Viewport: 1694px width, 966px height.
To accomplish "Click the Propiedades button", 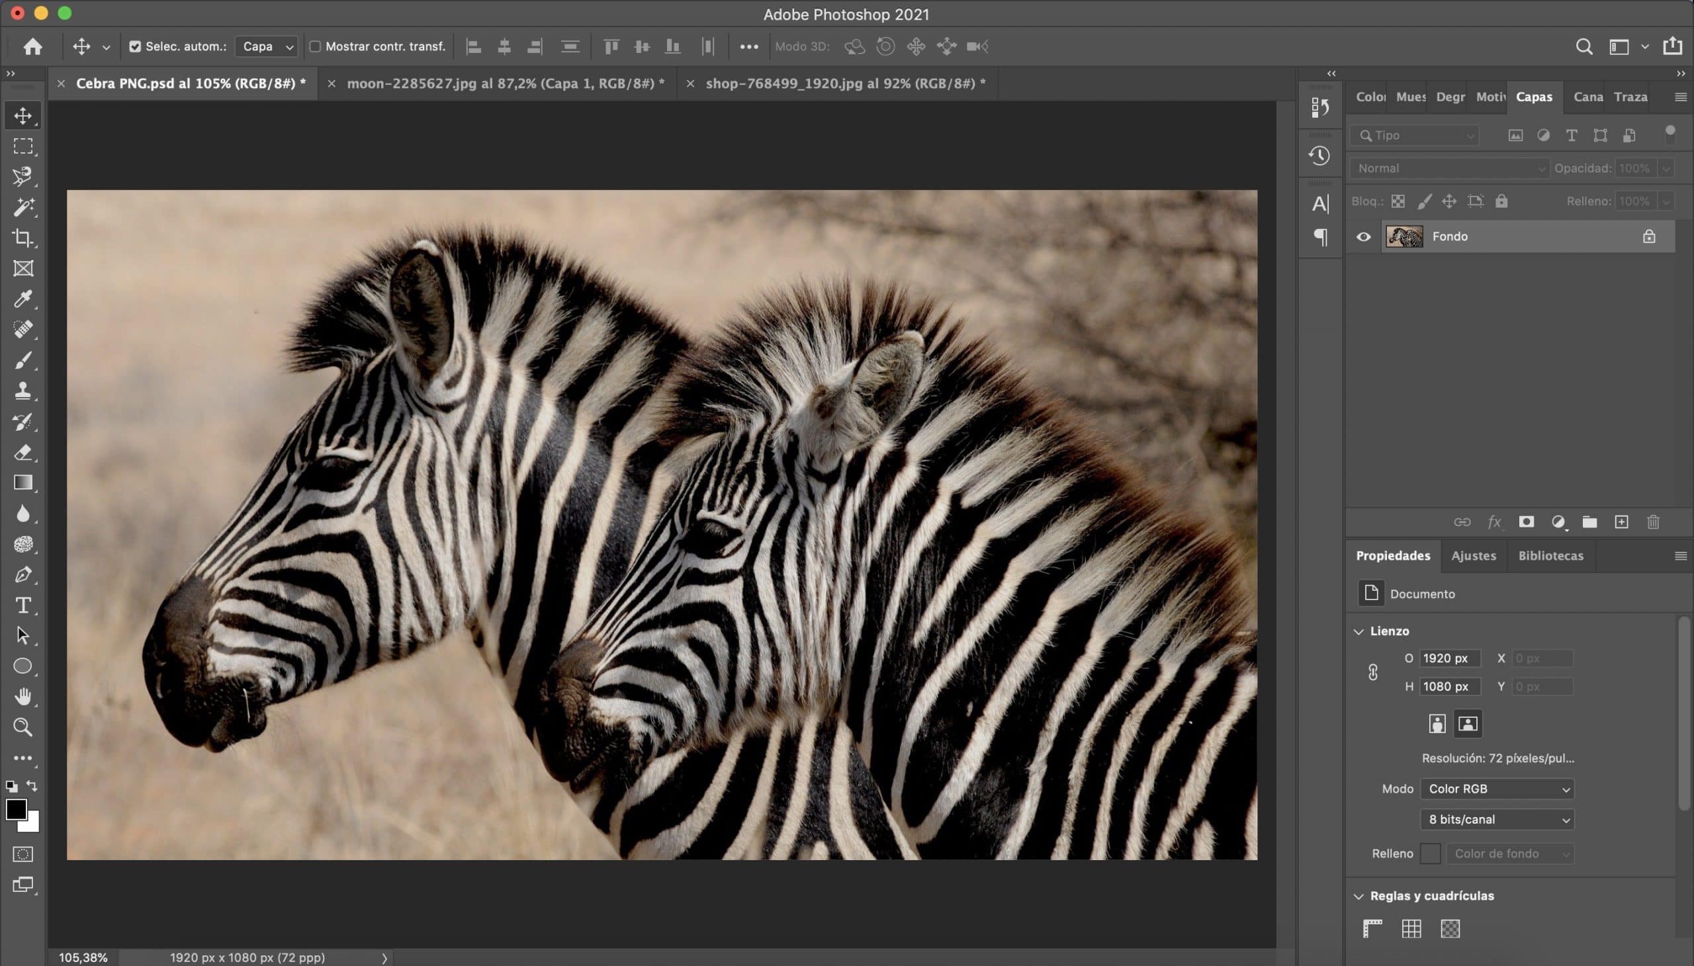I will [x=1393, y=555].
